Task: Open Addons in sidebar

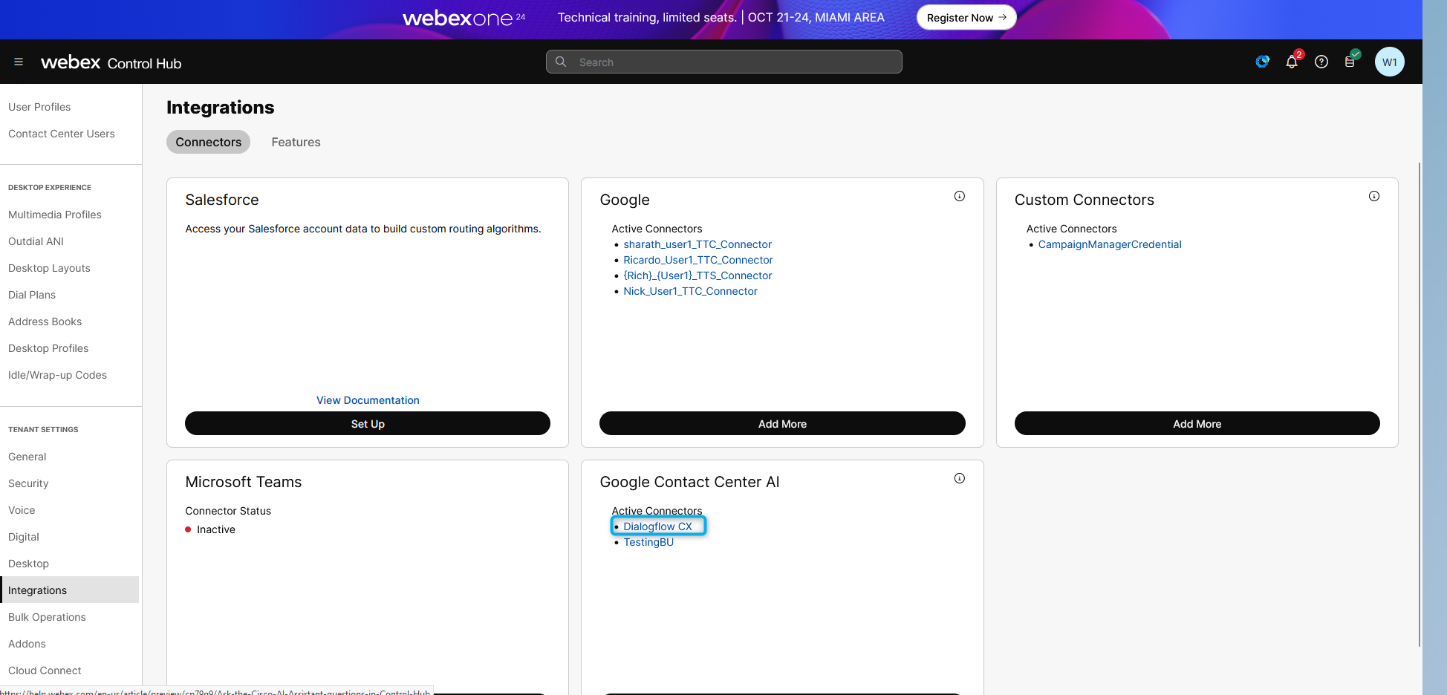Action: [x=27, y=644]
